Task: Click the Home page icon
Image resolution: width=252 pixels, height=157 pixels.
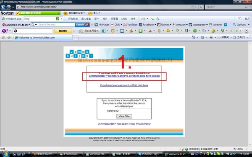Action: click(x=194, y=37)
